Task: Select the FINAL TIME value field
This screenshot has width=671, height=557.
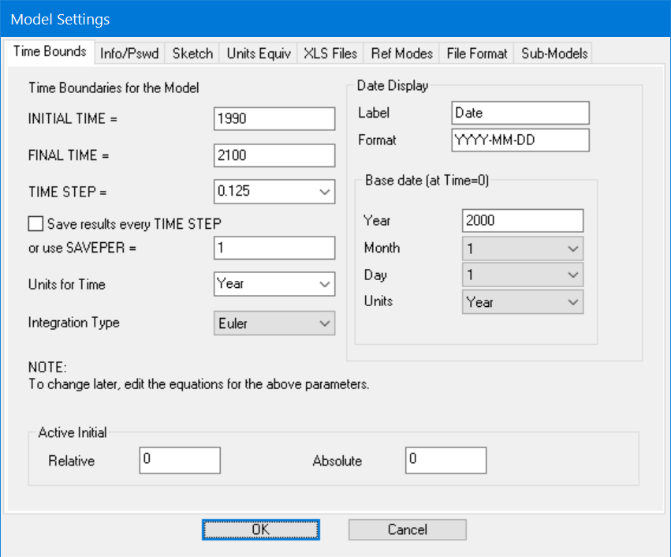Action: [274, 155]
